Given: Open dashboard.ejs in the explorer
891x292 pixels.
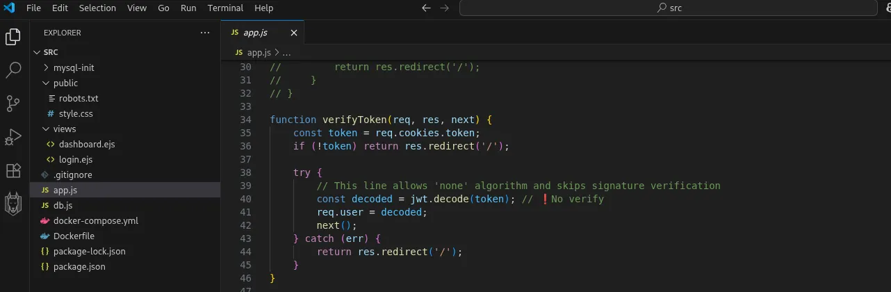Looking at the screenshot, I should pyautogui.click(x=87, y=145).
